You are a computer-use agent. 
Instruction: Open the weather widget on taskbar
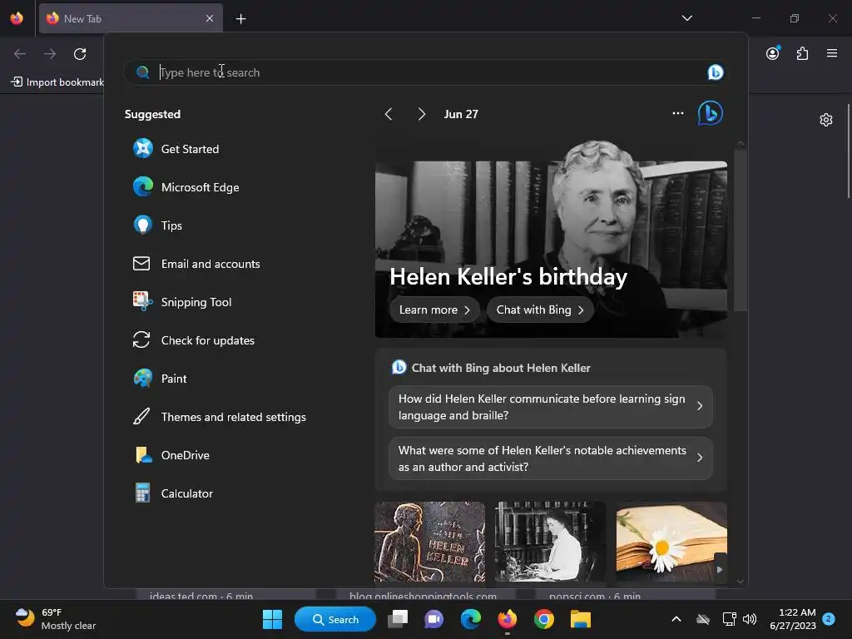point(56,619)
